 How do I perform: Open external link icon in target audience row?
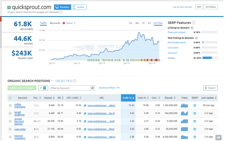[85, 114]
